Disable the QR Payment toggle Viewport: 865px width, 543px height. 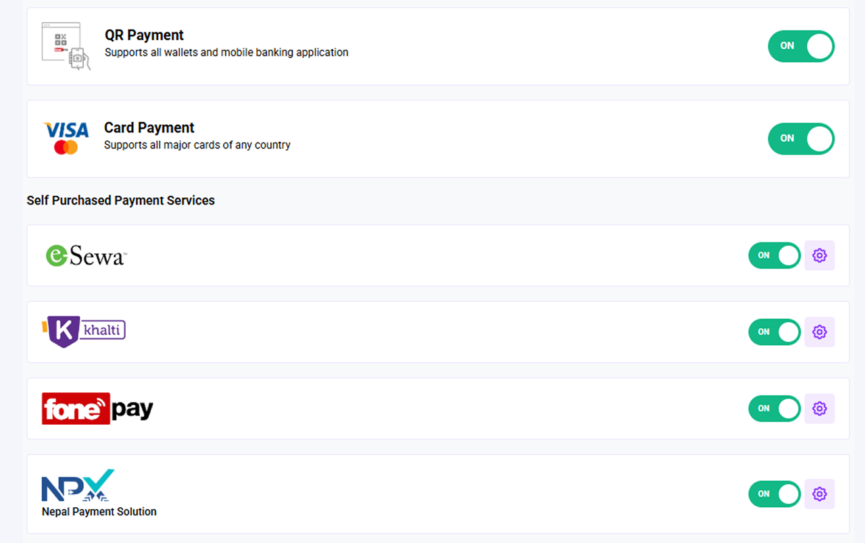coord(801,46)
